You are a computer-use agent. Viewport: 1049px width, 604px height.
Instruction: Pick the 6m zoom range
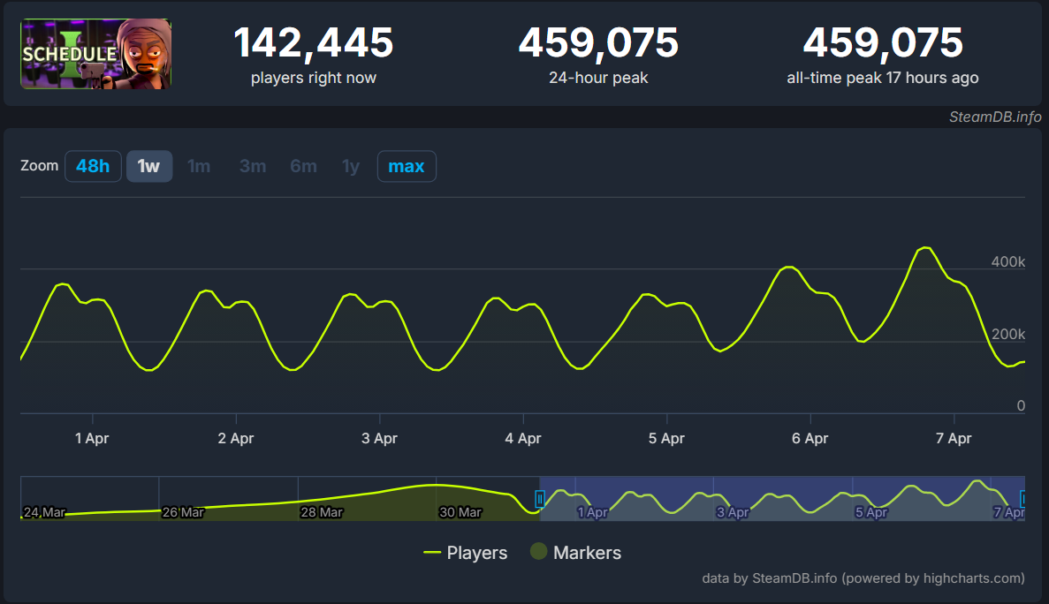click(303, 166)
